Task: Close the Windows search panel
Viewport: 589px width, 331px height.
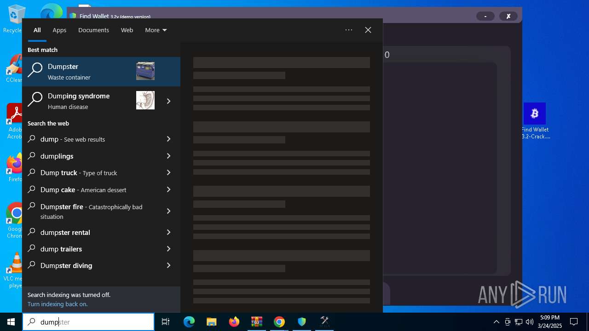Action: click(368, 30)
